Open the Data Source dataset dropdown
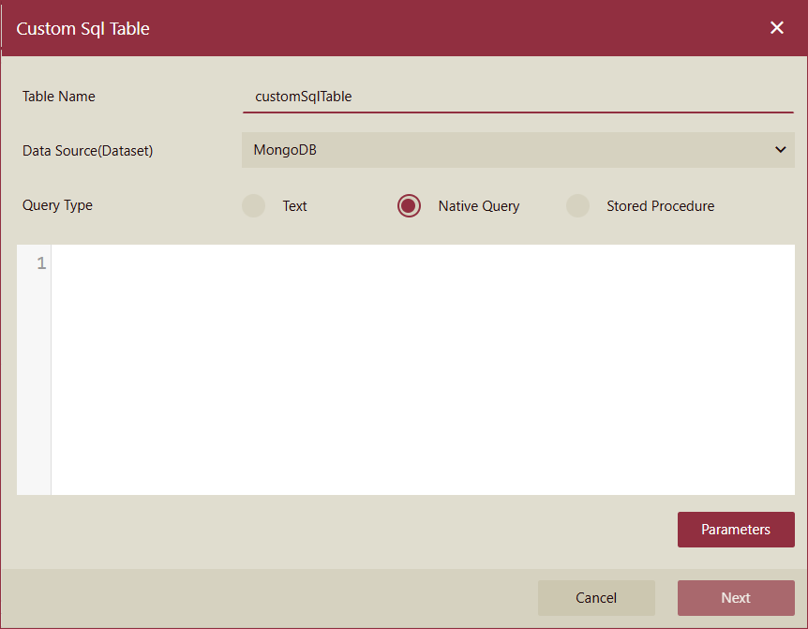This screenshot has height=629, width=808. tap(518, 150)
